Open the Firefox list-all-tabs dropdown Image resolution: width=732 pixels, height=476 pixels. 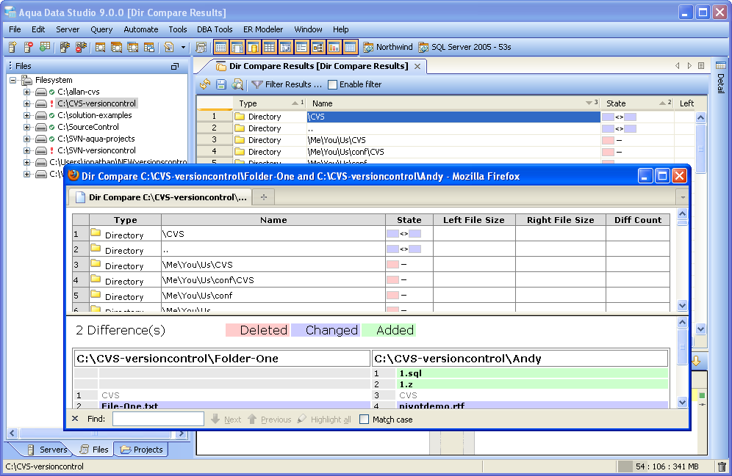(x=683, y=197)
